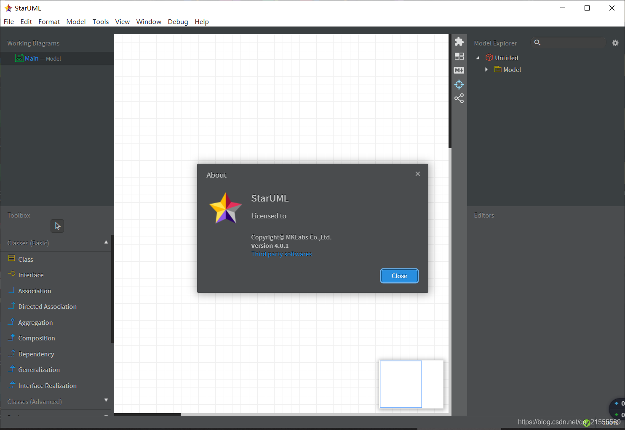Open the File menu
The image size is (625, 430).
(9, 21)
